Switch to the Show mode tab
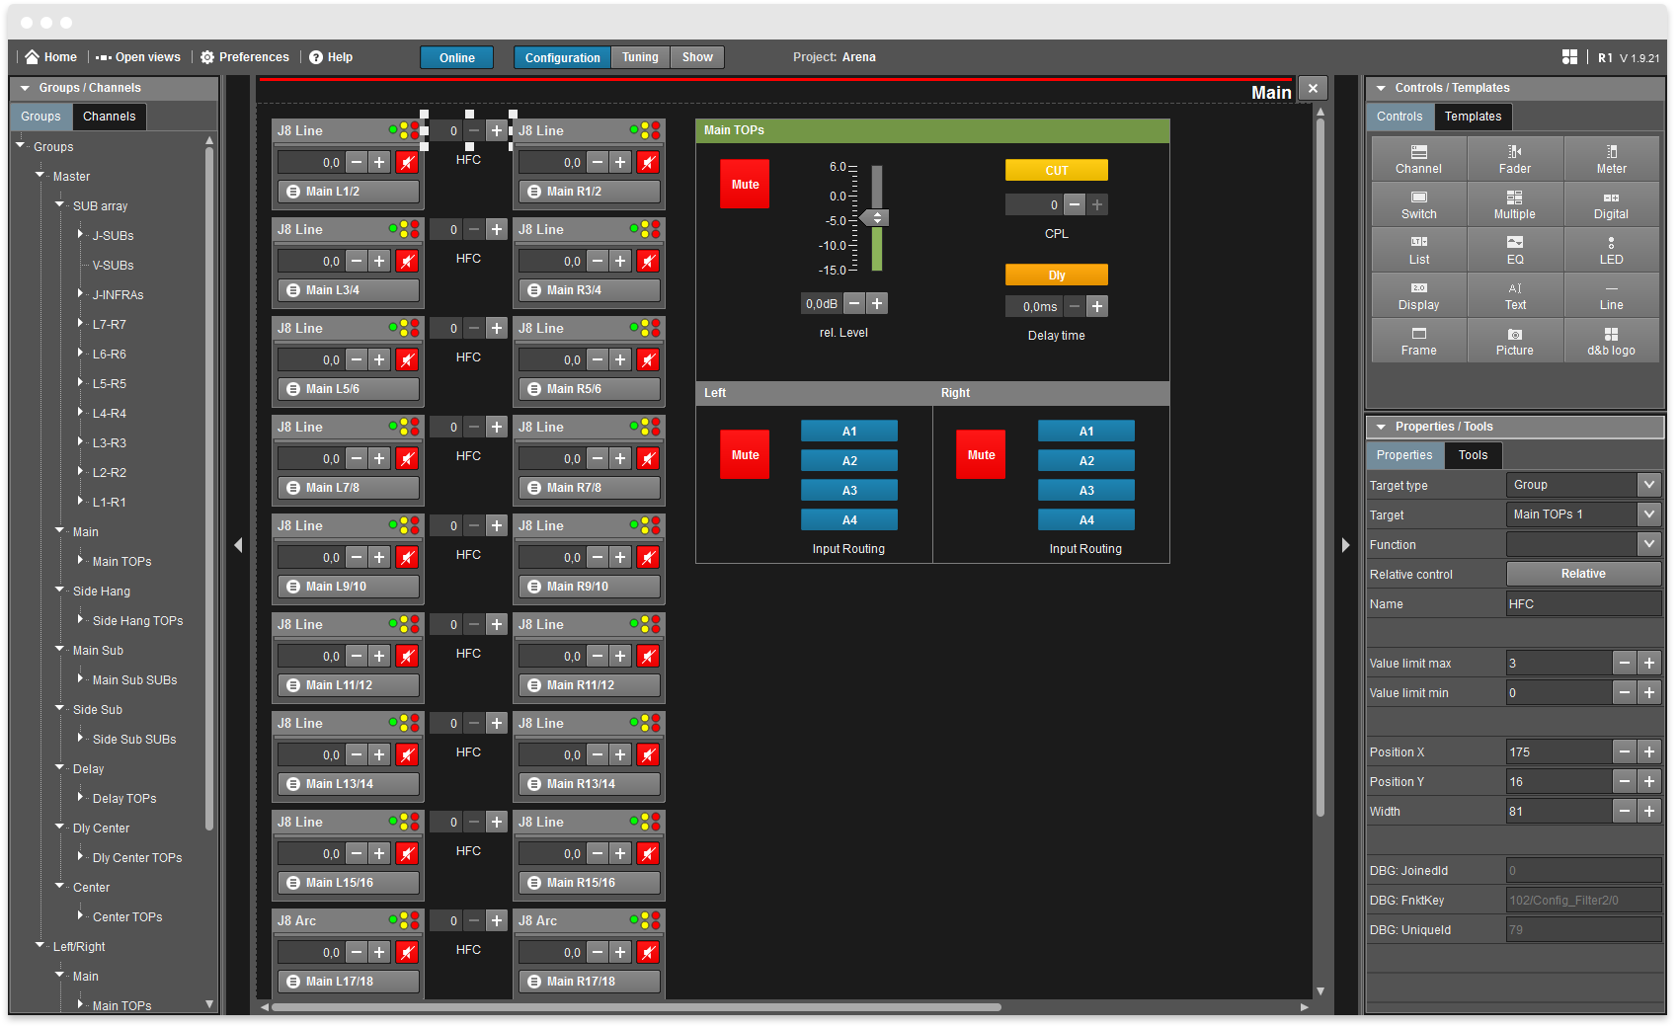This screenshot has width=1679, height=1027. (x=697, y=57)
